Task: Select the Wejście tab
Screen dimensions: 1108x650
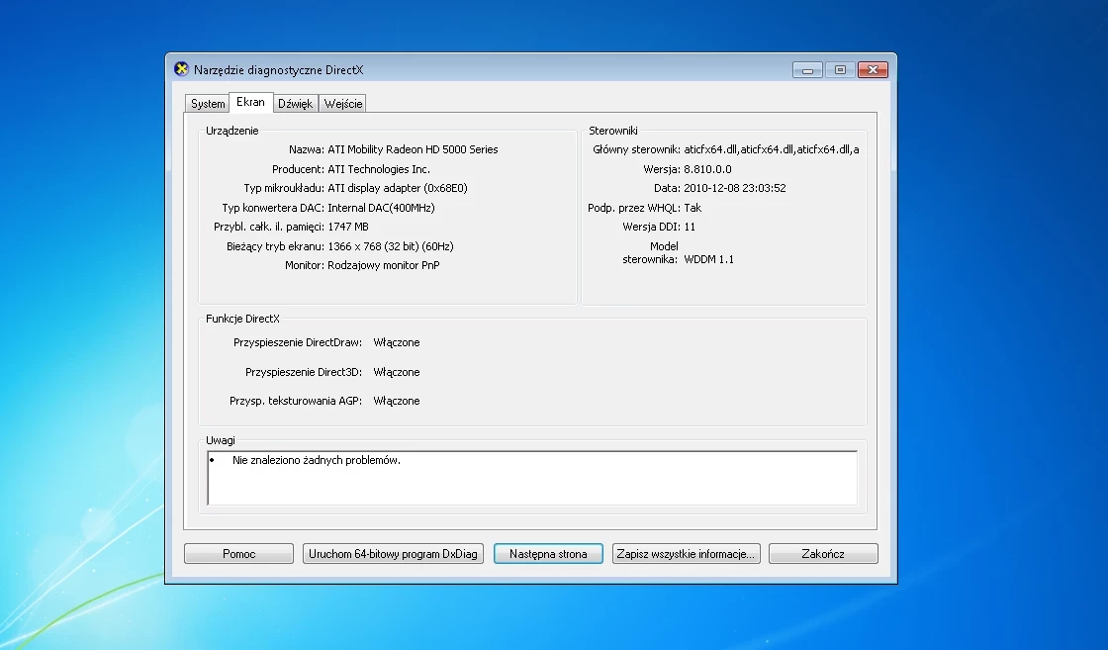Action: 342,103
